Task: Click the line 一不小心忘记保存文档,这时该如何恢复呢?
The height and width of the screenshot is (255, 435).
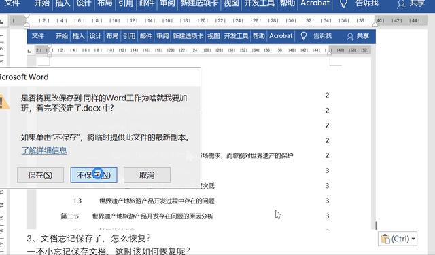Action: (x=108, y=251)
